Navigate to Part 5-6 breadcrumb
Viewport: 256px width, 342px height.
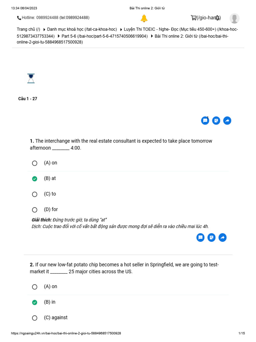coord(104,36)
